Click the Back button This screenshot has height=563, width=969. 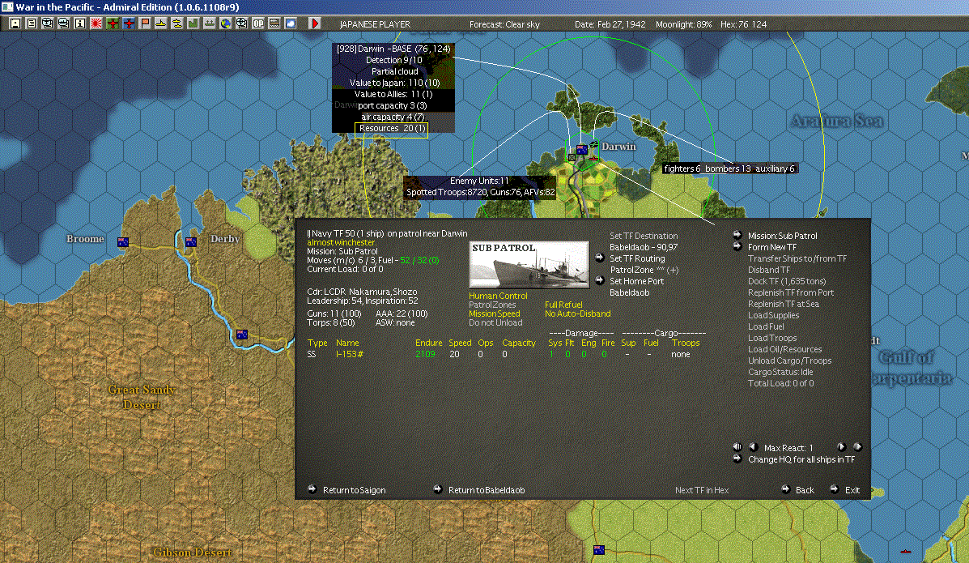(805, 490)
